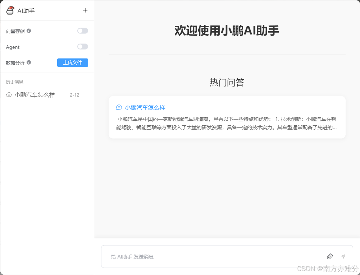Click the AI助手 Santa-hat logo icon
This screenshot has height=275, width=360.
[x=10, y=10]
